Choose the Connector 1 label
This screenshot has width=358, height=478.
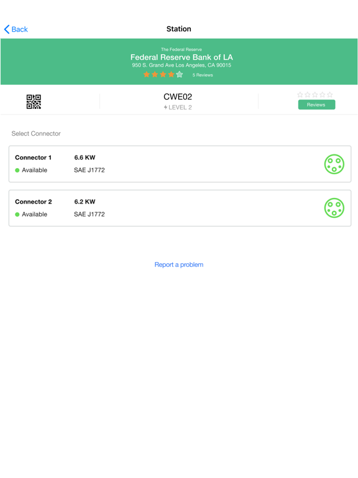coord(33,157)
